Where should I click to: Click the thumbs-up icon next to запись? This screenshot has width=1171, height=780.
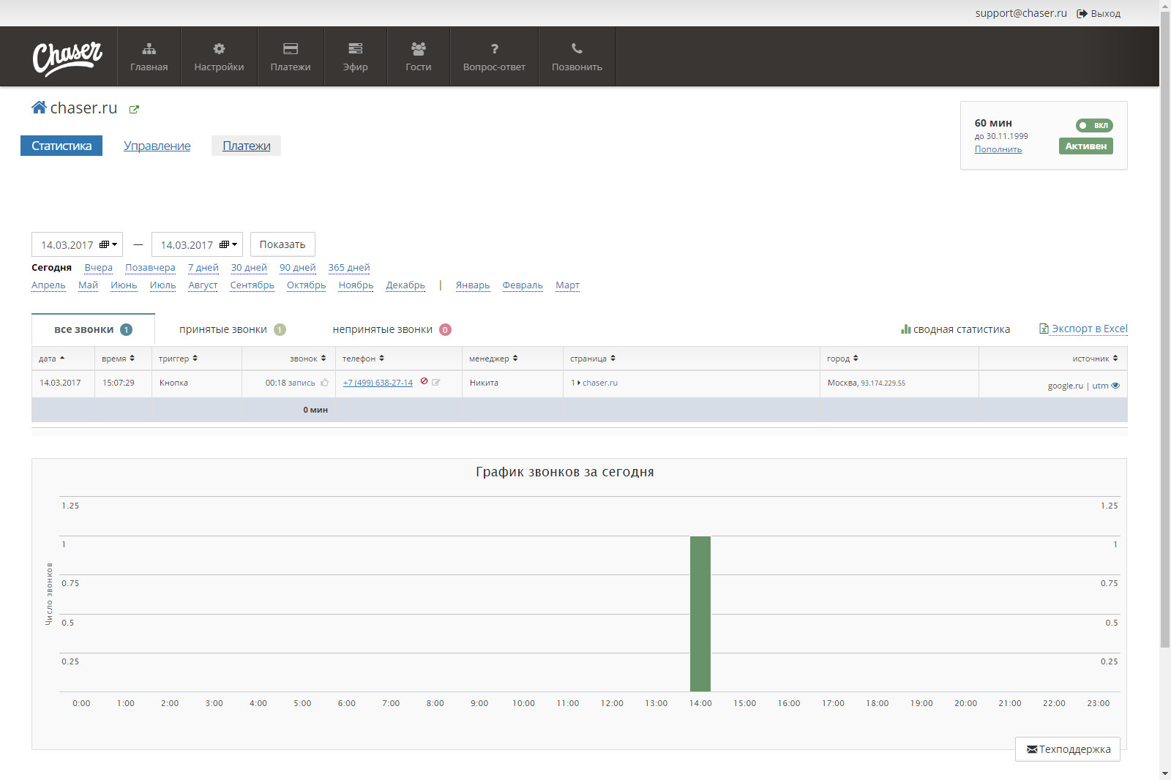click(x=325, y=383)
